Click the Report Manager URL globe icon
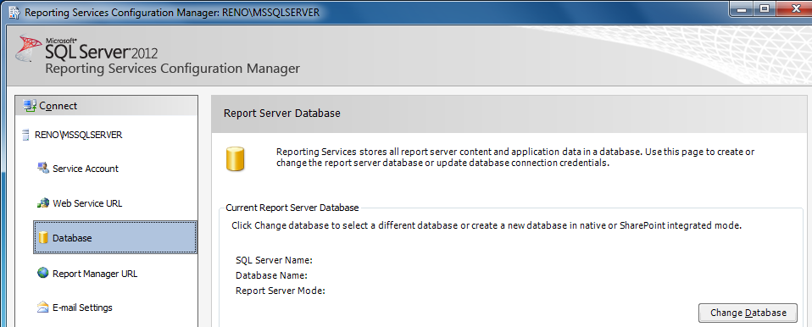 tap(43, 273)
